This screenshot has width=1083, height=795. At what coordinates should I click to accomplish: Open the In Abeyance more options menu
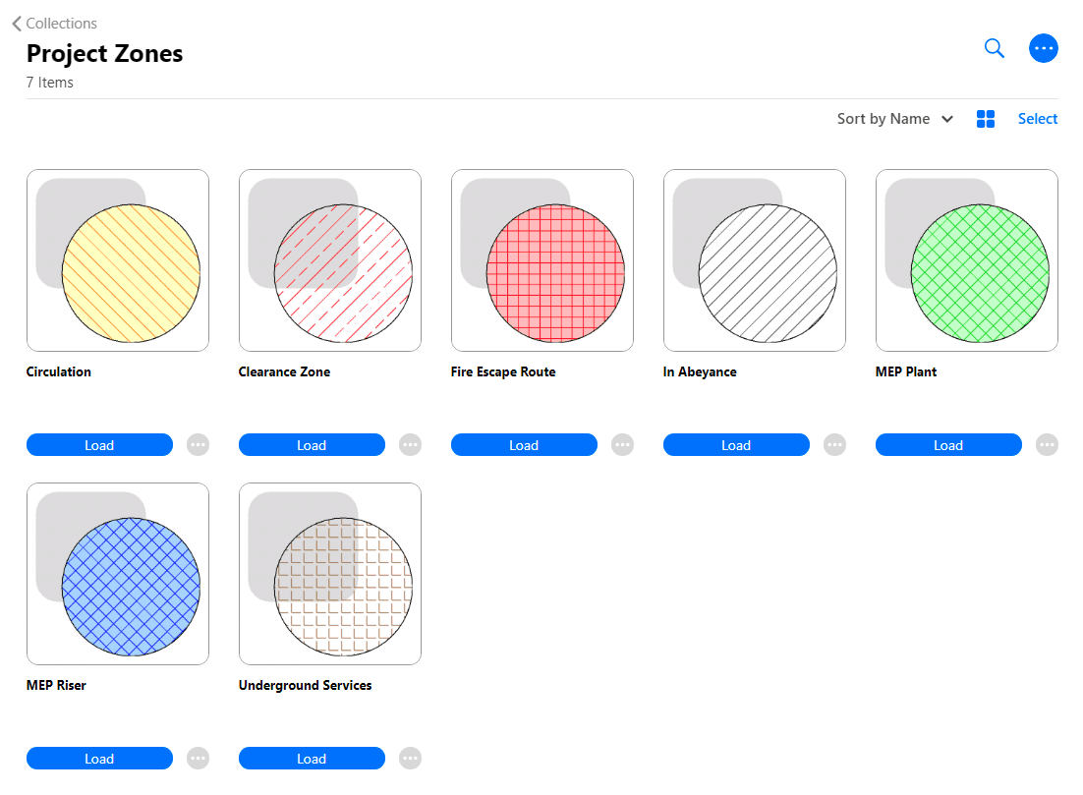[x=834, y=444]
